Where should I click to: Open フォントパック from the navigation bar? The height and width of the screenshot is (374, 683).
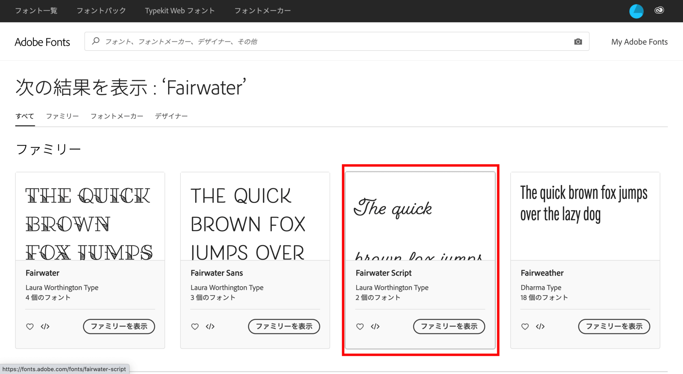coord(101,11)
